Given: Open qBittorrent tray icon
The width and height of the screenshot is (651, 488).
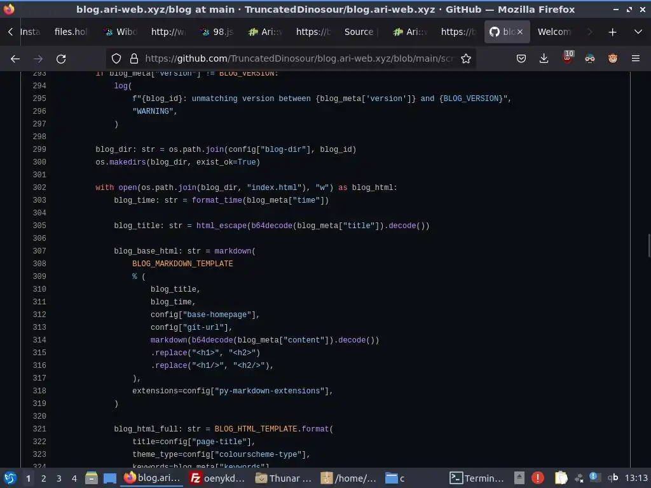Looking at the screenshot, I should tap(613, 478).
